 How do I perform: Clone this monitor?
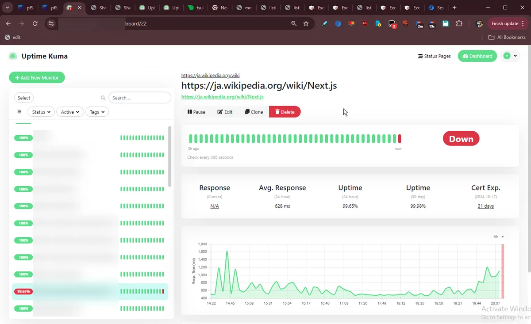[x=254, y=112]
